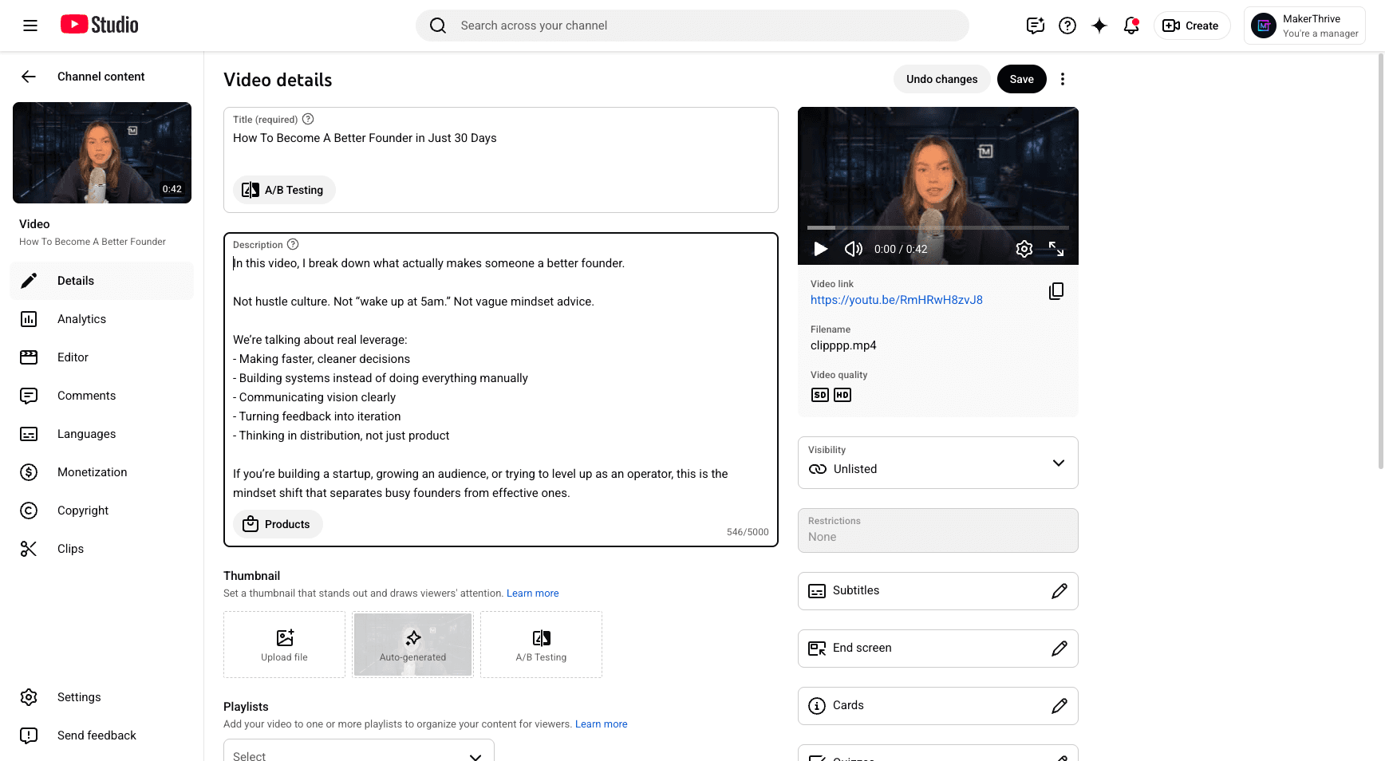Open Settings in the sidebar

click(x=102, y=697)
